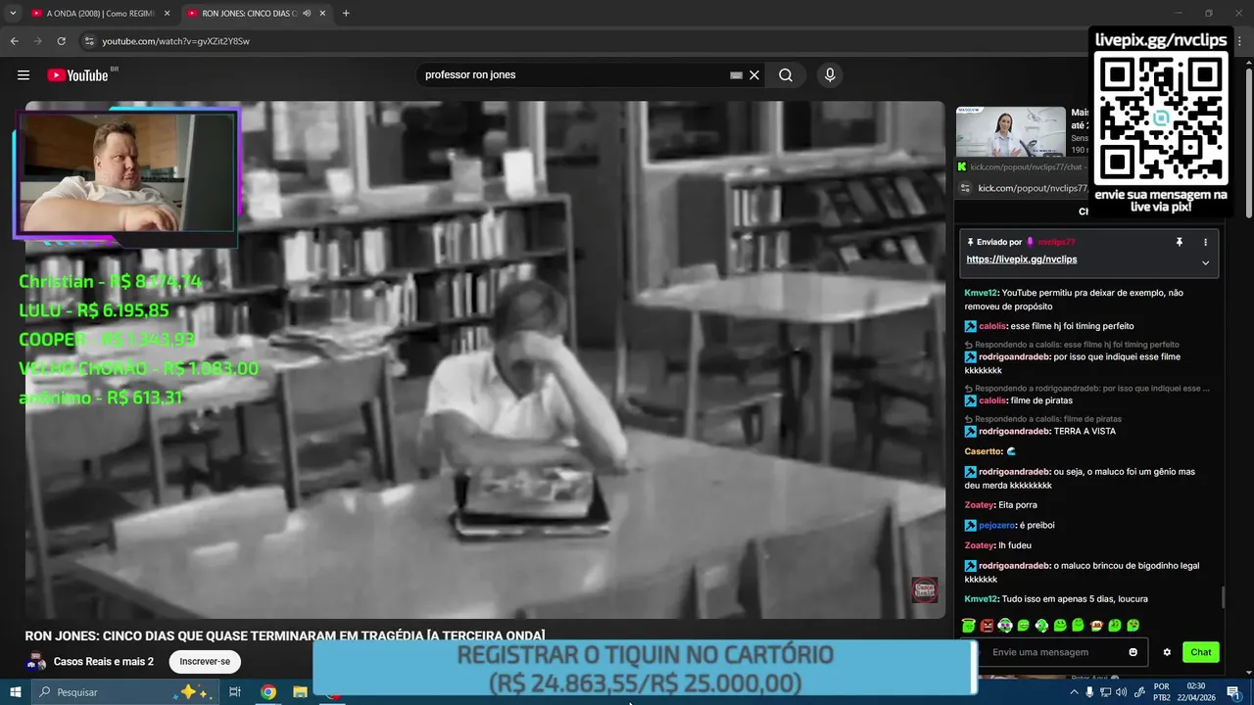Insert the last quick emote in row
1254x705 pixels.
tap(1133, 626)
